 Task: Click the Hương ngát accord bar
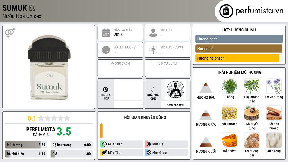(239, 39)
